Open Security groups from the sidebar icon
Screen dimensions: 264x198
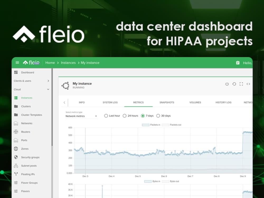16,157
